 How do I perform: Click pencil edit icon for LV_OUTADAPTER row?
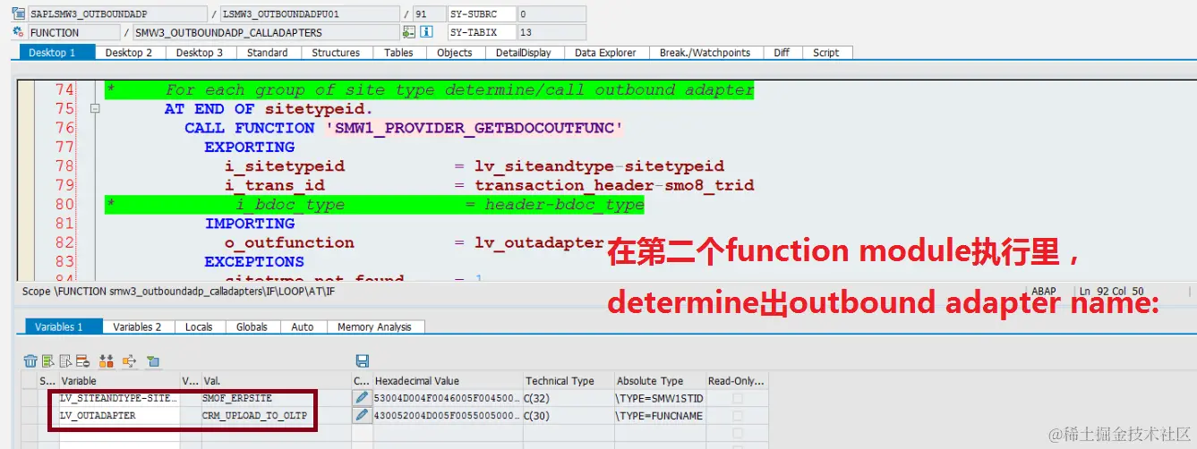coord(362,415)
